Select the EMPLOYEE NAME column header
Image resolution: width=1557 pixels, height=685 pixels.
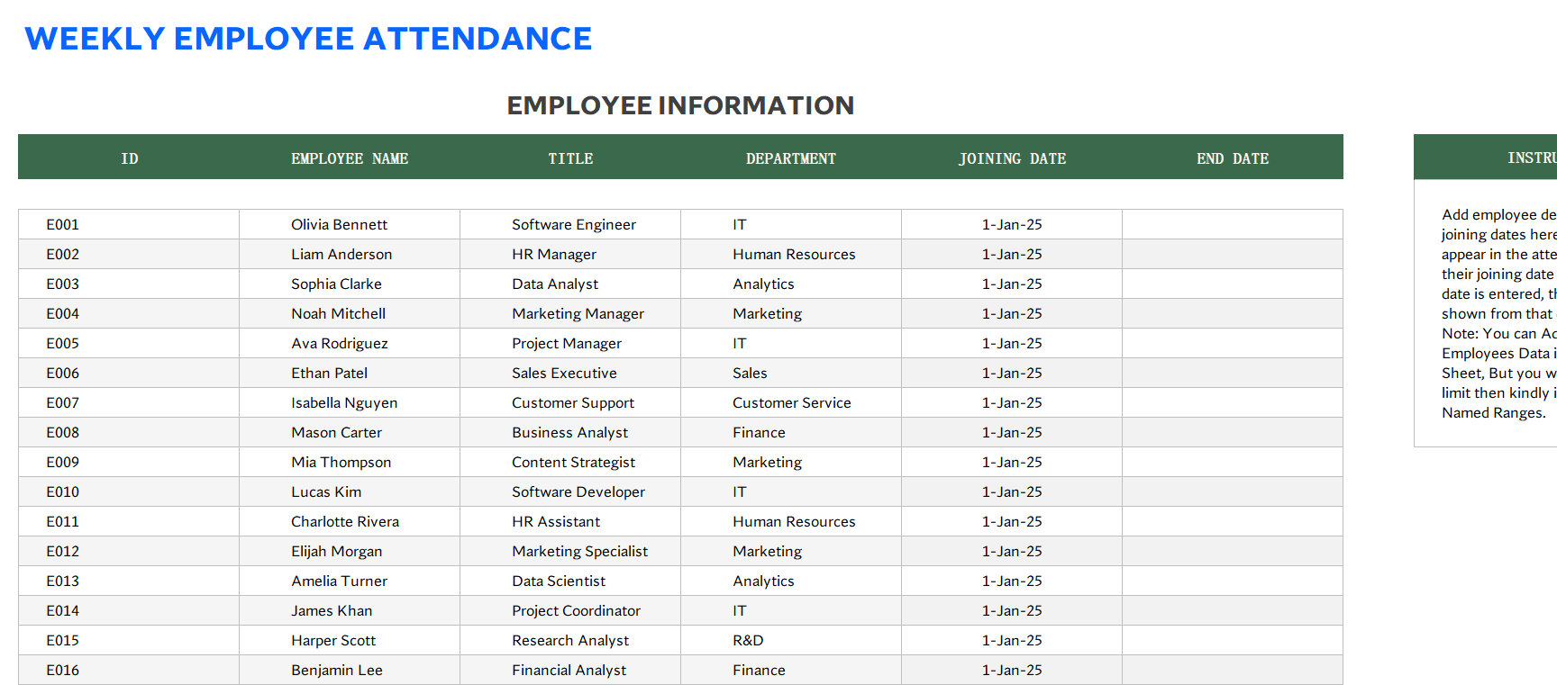click(x=350, y=158)
